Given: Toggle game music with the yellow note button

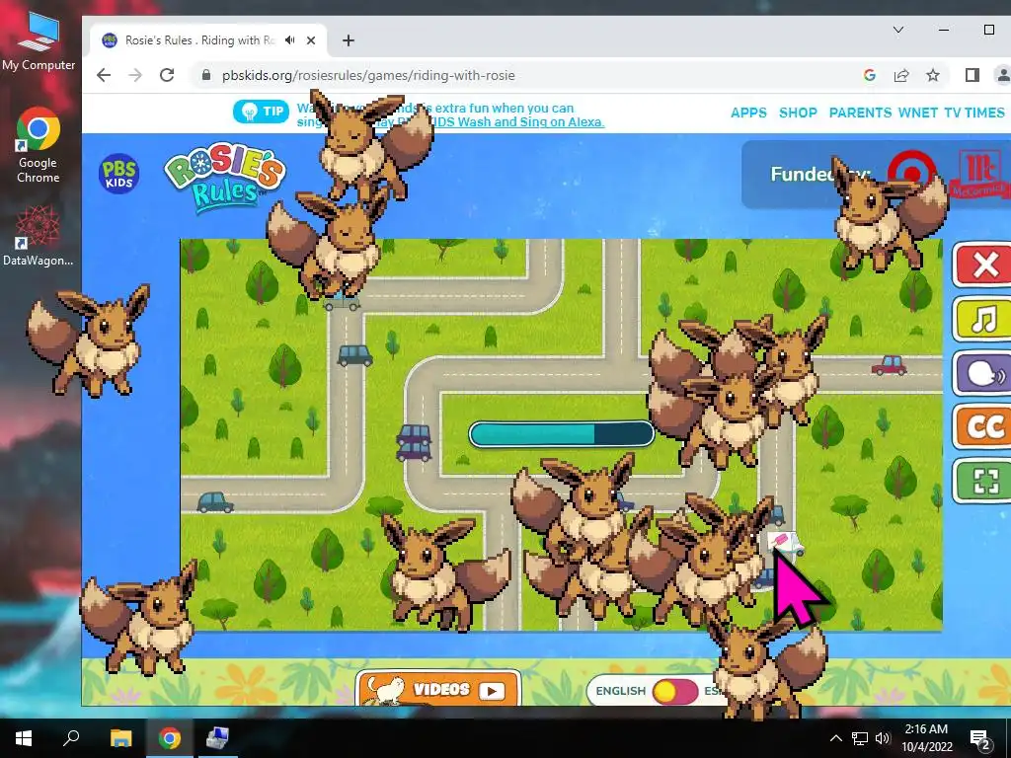Looking at the screenshot, I should pyautogui.click(x=983, y=319).
